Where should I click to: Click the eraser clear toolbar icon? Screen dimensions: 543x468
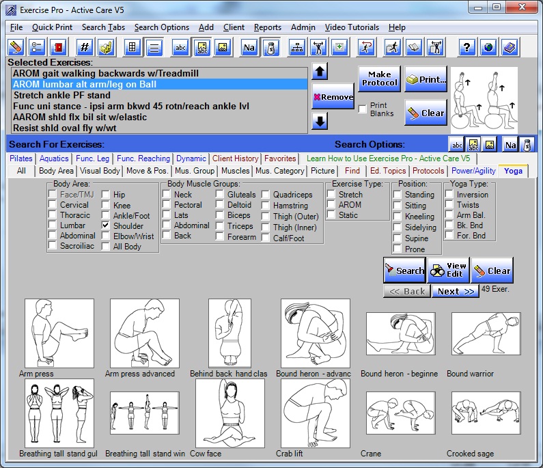pyautogui.click(x=16, y=47)
